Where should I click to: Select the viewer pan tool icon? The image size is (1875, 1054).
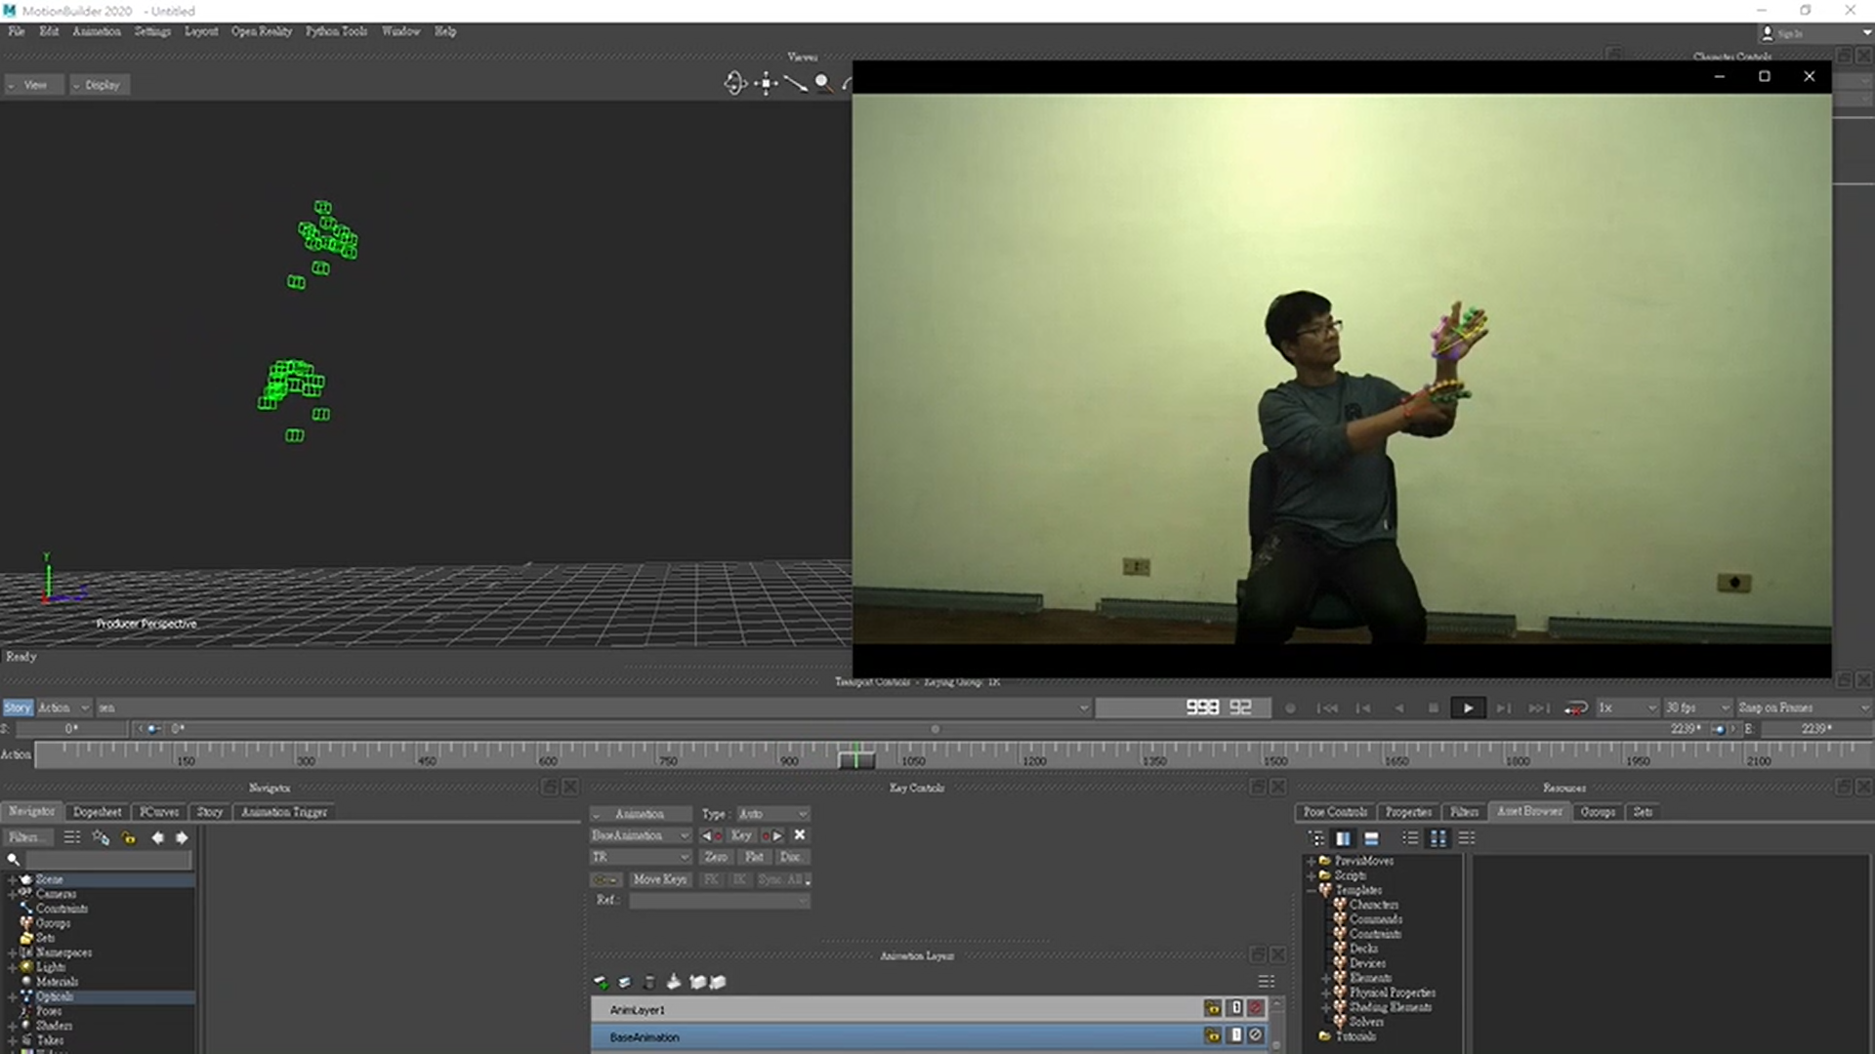tap(766, 84)
